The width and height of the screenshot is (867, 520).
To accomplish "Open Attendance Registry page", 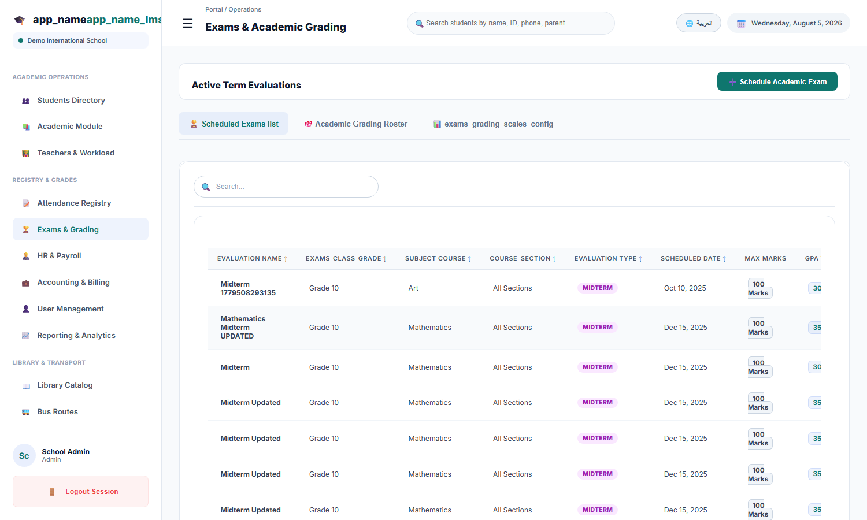I will (80, 203).
